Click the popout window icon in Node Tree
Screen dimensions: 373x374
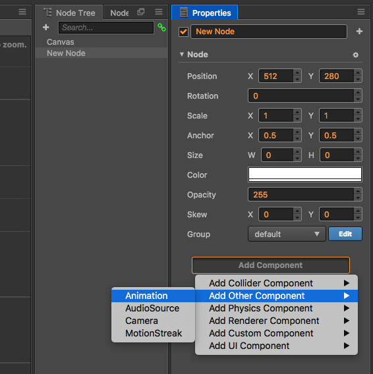click(141, 12)
